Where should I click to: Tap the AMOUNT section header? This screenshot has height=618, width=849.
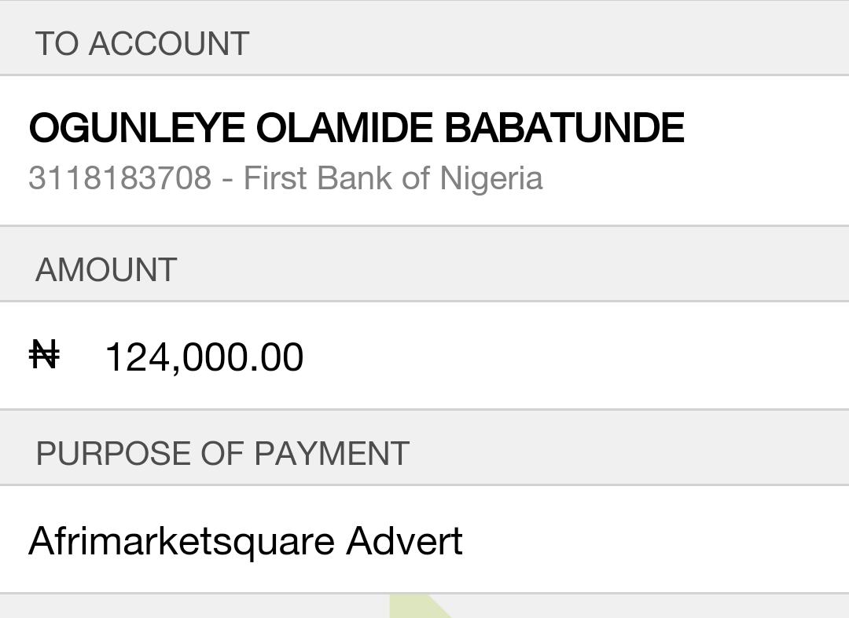[x=106, y=270]
